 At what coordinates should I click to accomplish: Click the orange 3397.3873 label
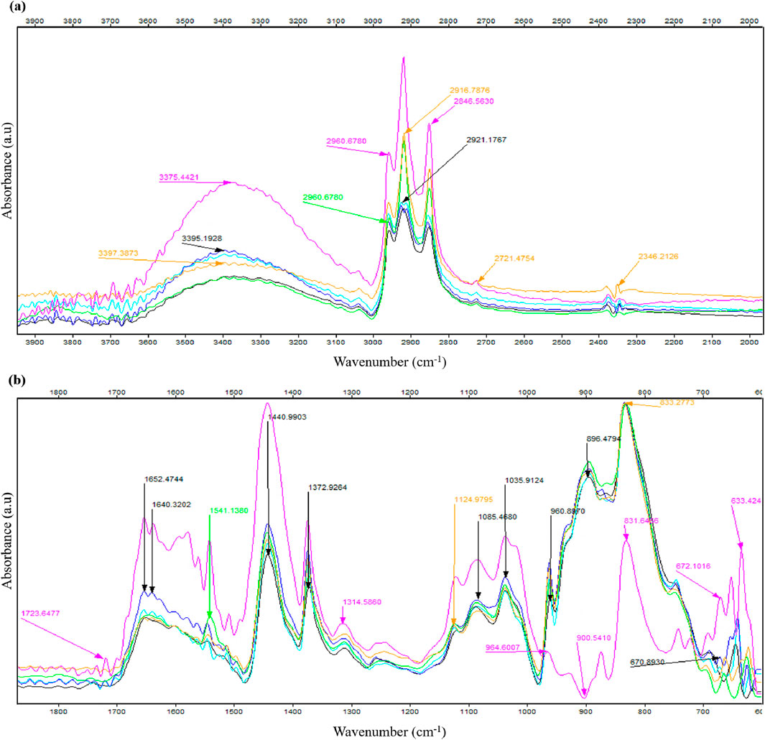tap(118, 253)
